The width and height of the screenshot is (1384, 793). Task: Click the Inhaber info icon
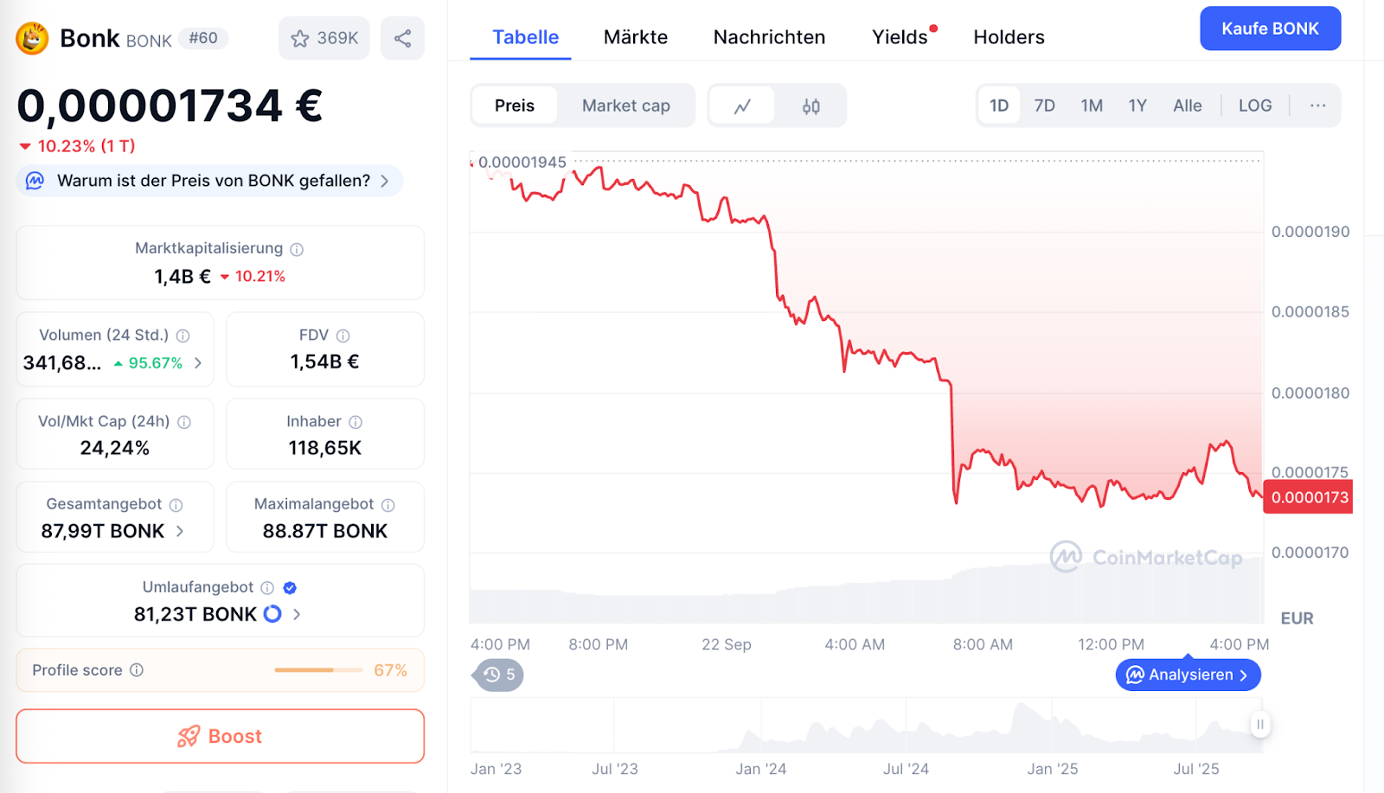point(356,422)
